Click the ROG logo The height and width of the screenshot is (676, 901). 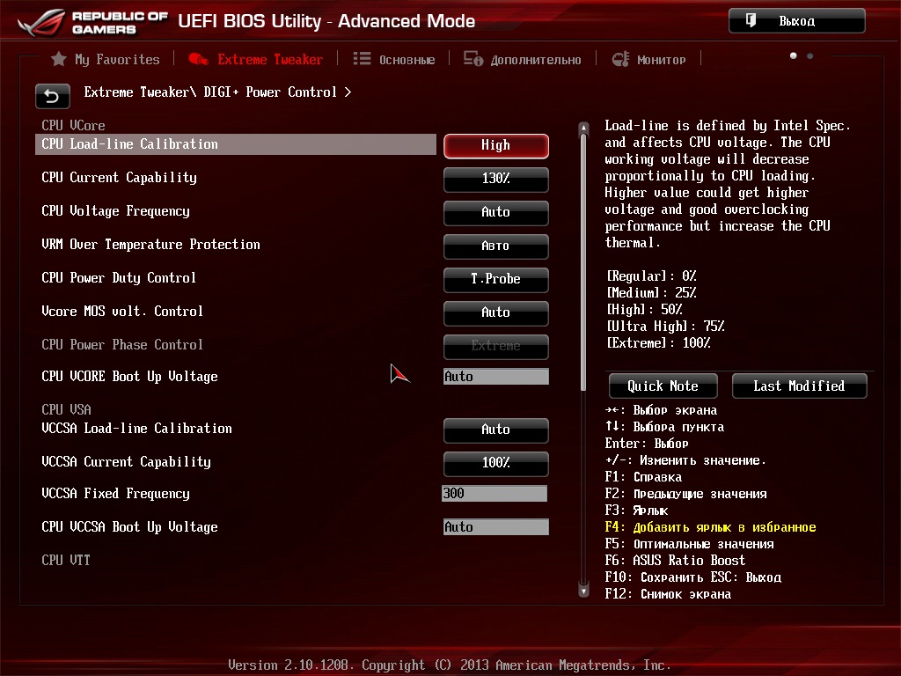pos(41,22)
